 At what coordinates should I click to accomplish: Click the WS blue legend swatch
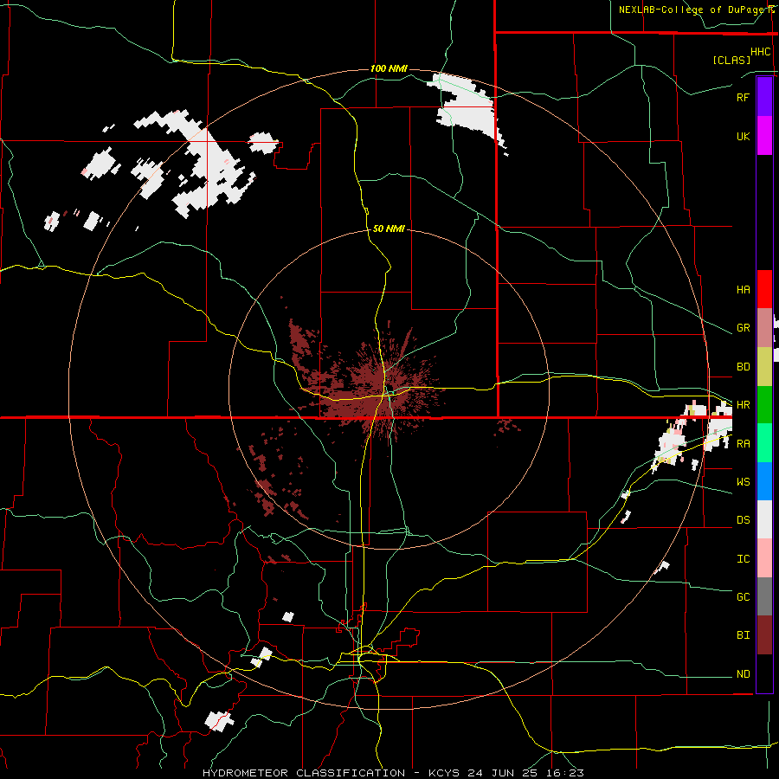(764, 481)
